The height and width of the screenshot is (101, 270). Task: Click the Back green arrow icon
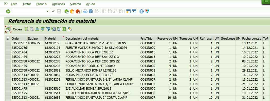[x=67, y=11]
